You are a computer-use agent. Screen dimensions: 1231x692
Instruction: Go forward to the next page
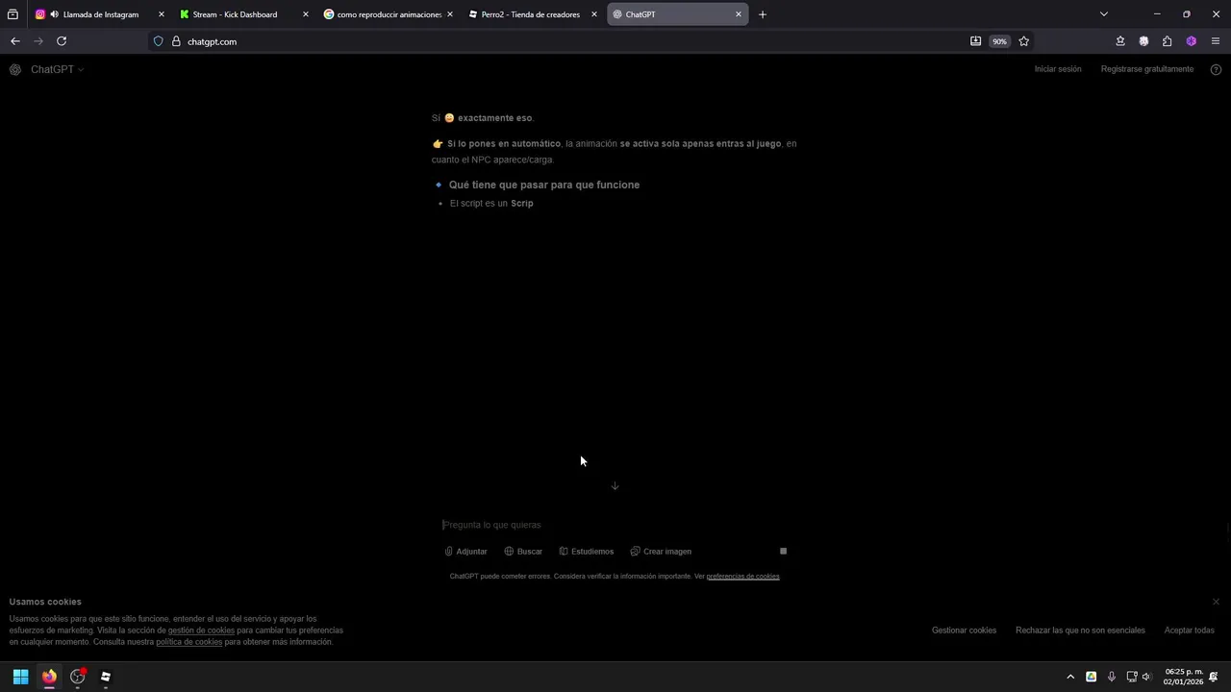coord(38,41)
